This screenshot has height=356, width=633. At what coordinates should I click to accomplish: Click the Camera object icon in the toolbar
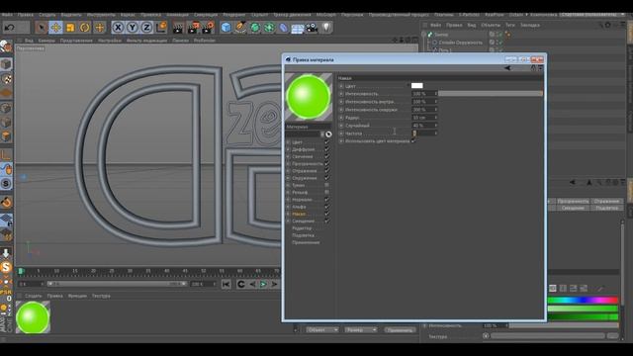pyautogui.click(x=312, y=28)
